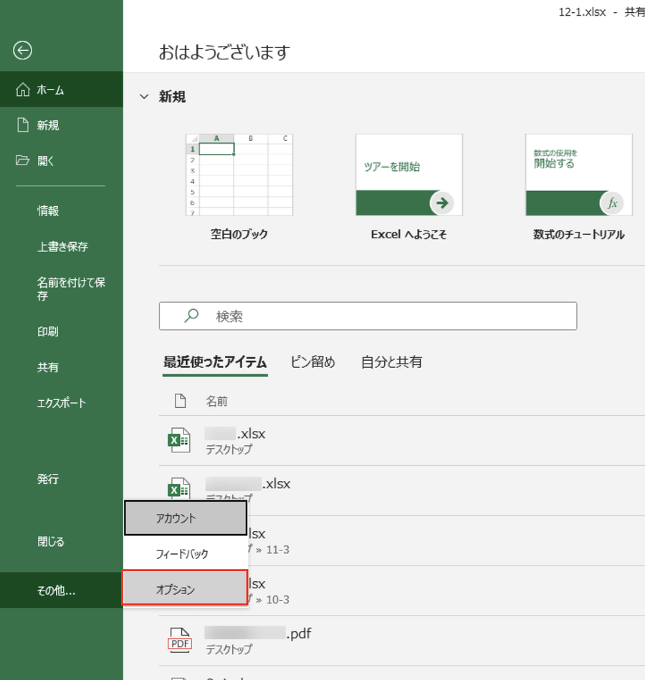Click the 空白のブック label

pos(239,234)
